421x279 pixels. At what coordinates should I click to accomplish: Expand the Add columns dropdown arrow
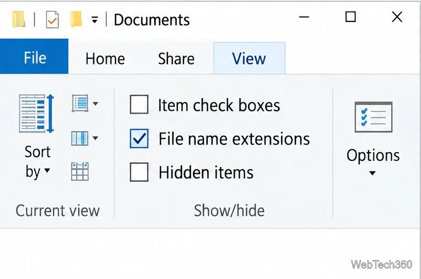click(x=96, y=138)
